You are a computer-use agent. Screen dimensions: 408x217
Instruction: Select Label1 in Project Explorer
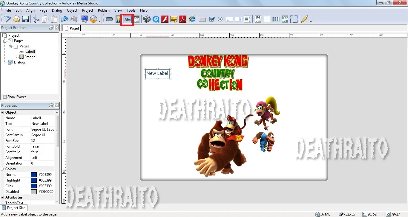pos(30,52)
